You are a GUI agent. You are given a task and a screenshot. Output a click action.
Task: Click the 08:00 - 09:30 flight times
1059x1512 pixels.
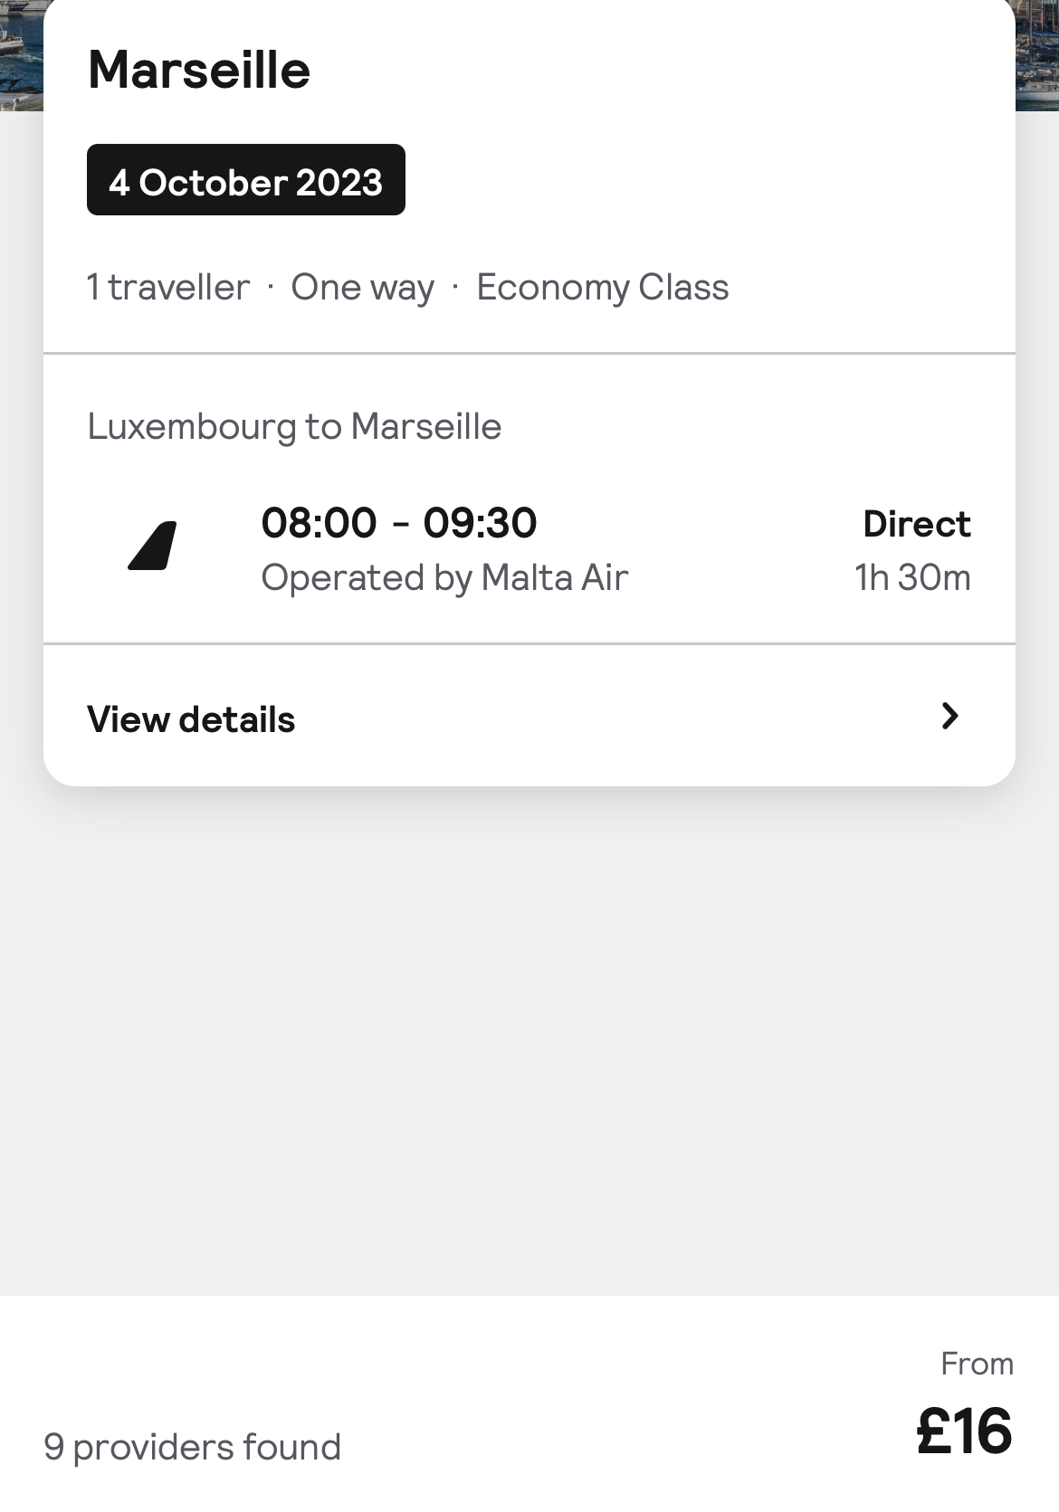click(399, 523)
